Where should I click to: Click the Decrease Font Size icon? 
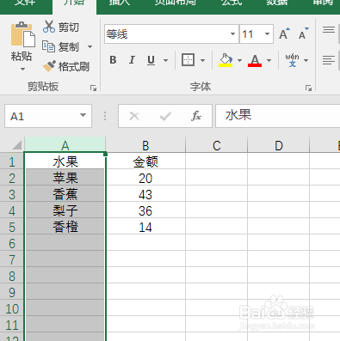(x=303, y=33)
